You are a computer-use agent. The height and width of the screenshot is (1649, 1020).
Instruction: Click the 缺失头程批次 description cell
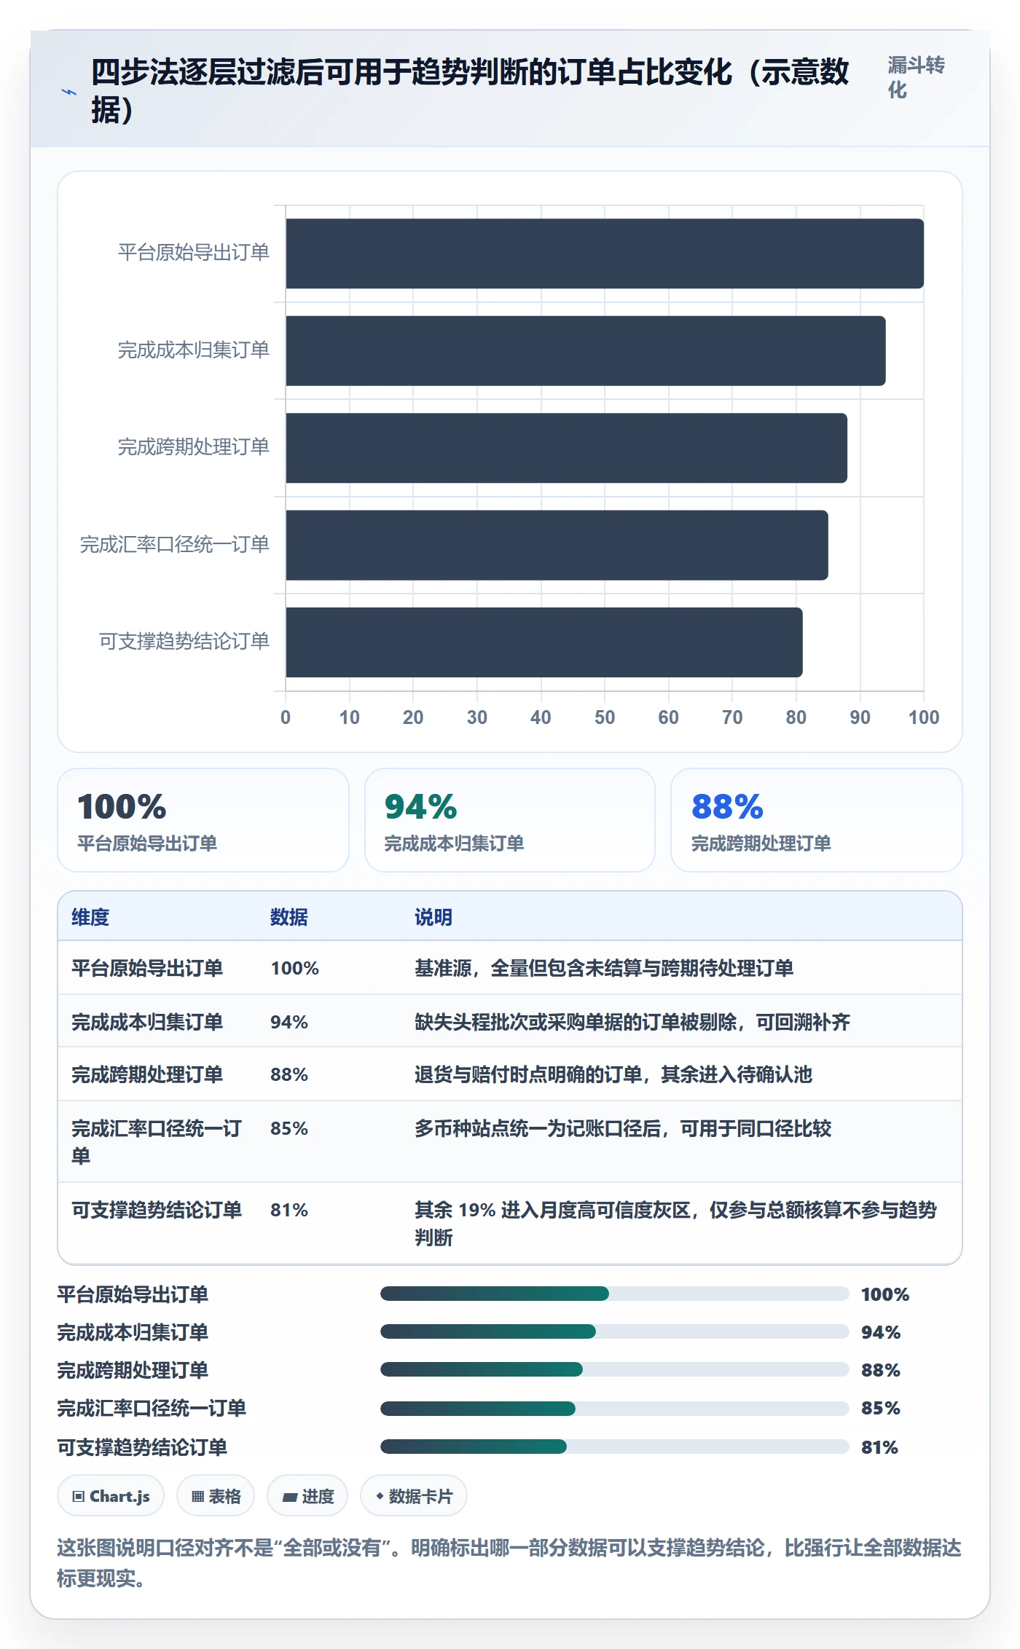pos(632,1022)
